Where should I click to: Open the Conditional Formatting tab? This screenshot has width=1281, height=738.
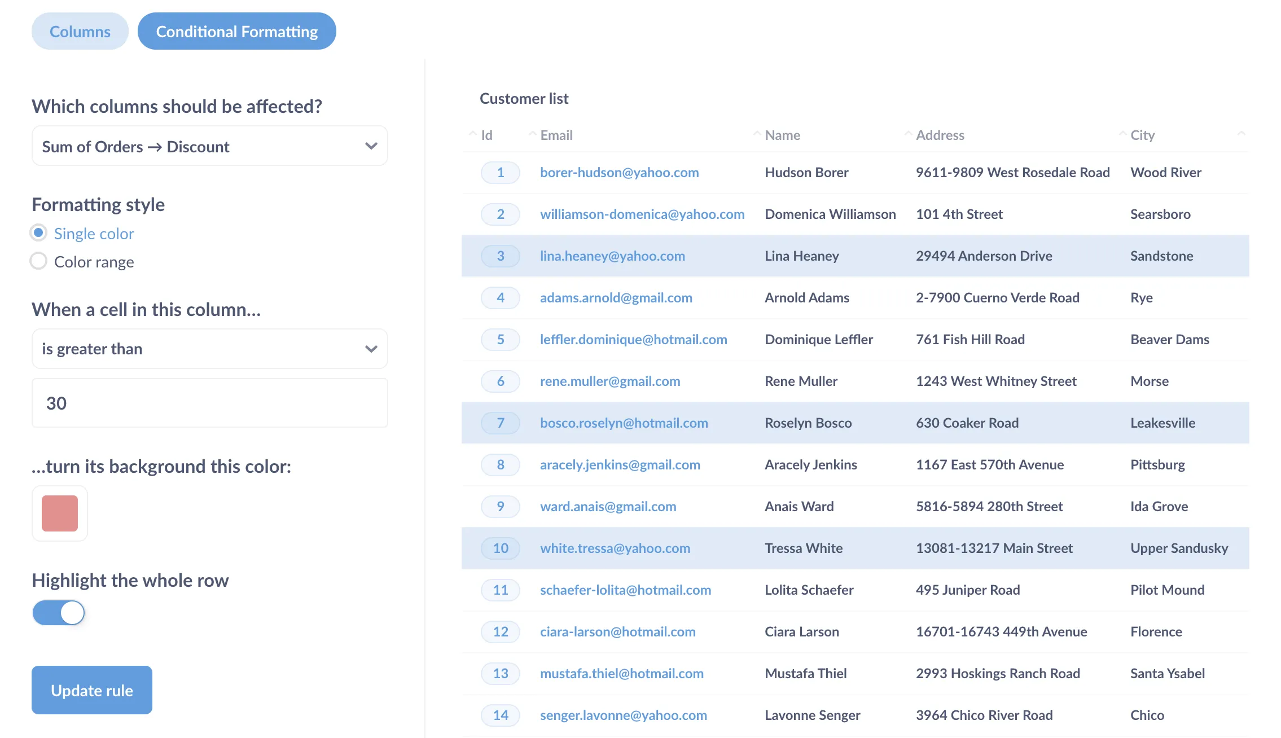(236, 32)
